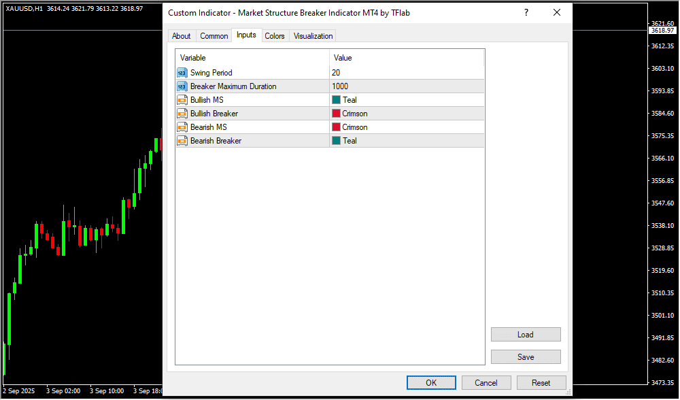Save the current input settings

[x=526, y=357]
